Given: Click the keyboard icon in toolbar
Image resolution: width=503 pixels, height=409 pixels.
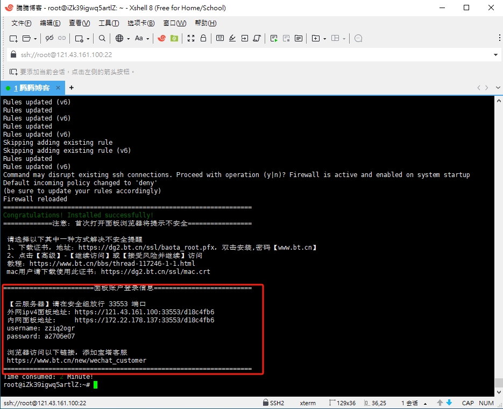Looking at the screenshot, I should (x=219, y=38).
